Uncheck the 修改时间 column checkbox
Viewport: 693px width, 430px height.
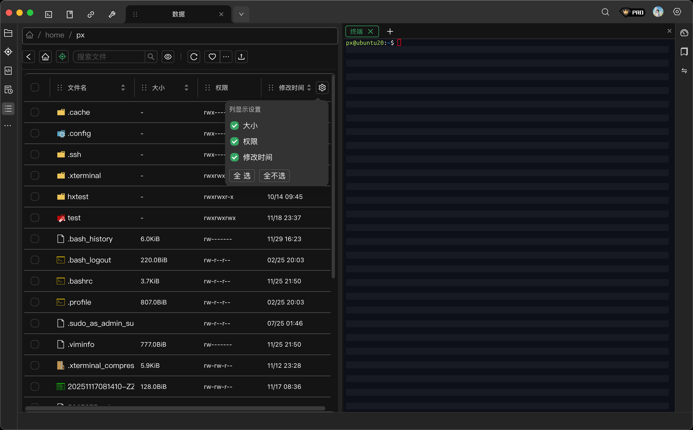click(x=235, y=157)
